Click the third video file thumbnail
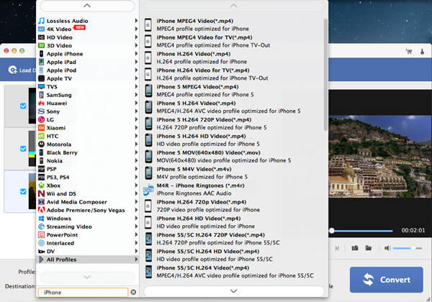 point(32,191)
